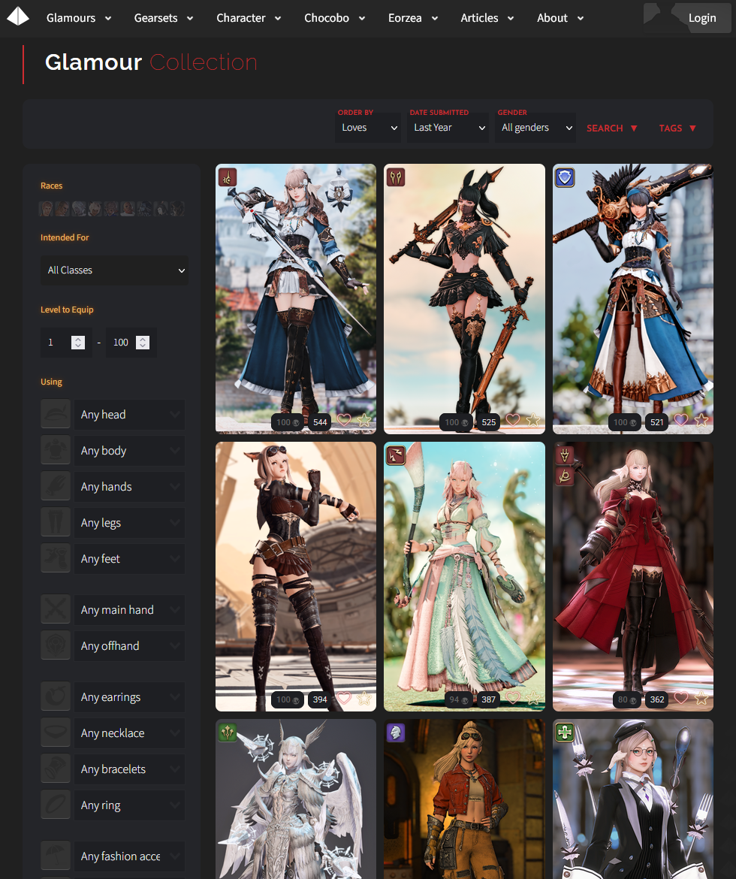The height and width of the screenshot is (879, 736).
Task: Click the fashion accessory umbrella icon
Action: [x=56, y=856]
